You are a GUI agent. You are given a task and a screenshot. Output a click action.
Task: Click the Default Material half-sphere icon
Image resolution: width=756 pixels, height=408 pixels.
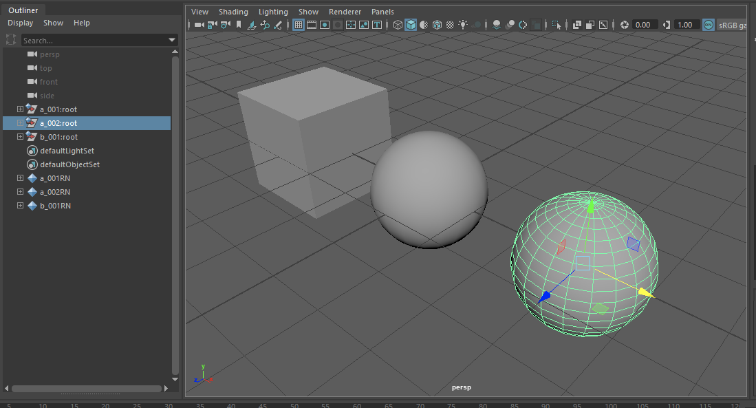pos(424,25)
